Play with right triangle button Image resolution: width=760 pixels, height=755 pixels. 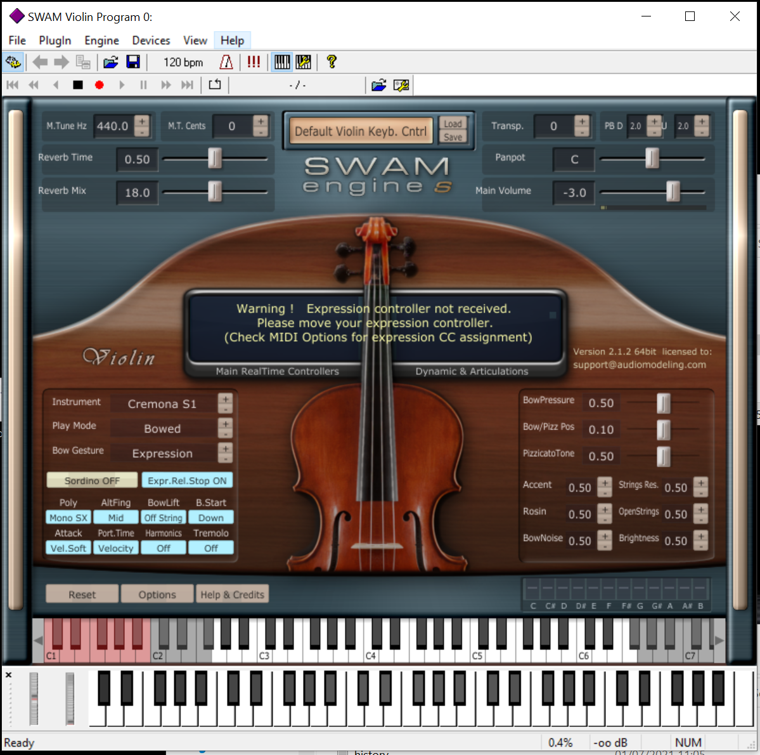pyautogui.click(x=122, y=86)
